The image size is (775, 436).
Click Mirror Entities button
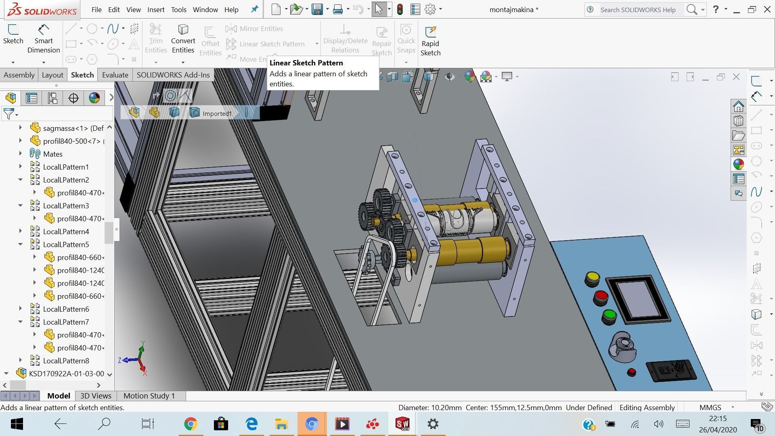254,29
